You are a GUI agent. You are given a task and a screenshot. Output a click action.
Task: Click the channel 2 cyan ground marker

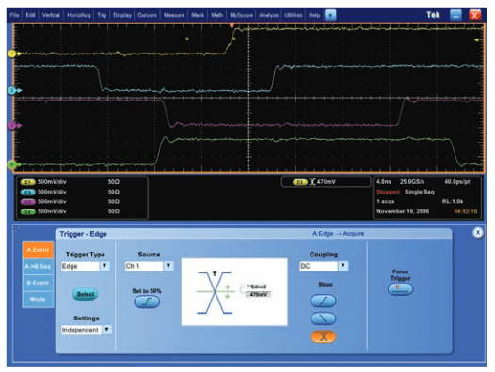tap(14, 91)
